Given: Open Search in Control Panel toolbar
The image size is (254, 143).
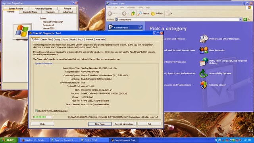Looking at the screenshot, I should click(143, 14).
